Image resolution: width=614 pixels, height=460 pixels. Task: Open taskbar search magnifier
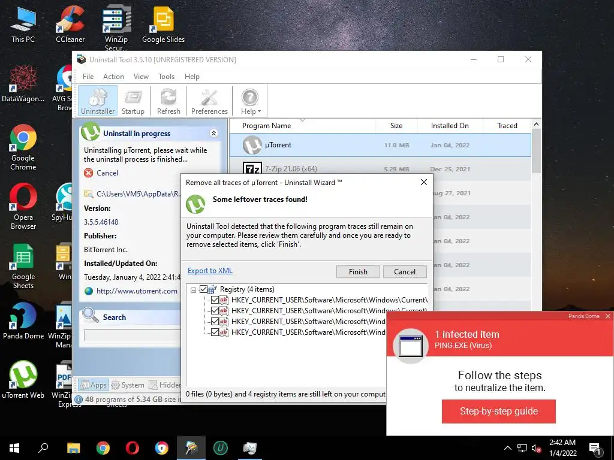(43, 448)
